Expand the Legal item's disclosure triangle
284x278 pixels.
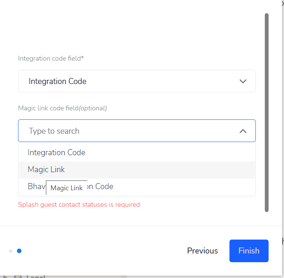pos(5,277)
